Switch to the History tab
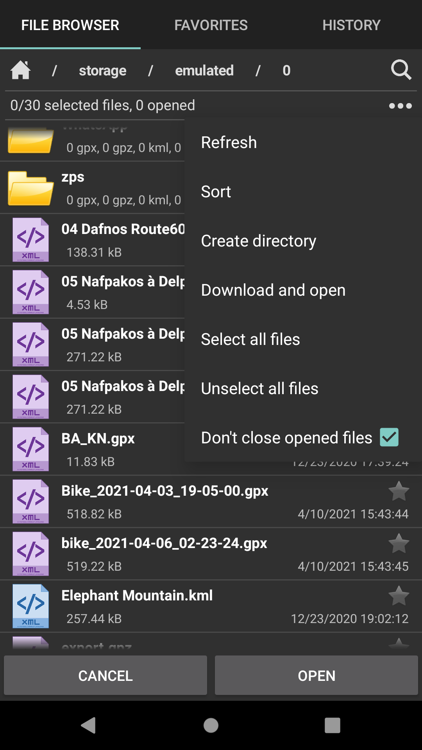Image resolution: width=422 pixels, height=750 pixels. coord(351,25)
